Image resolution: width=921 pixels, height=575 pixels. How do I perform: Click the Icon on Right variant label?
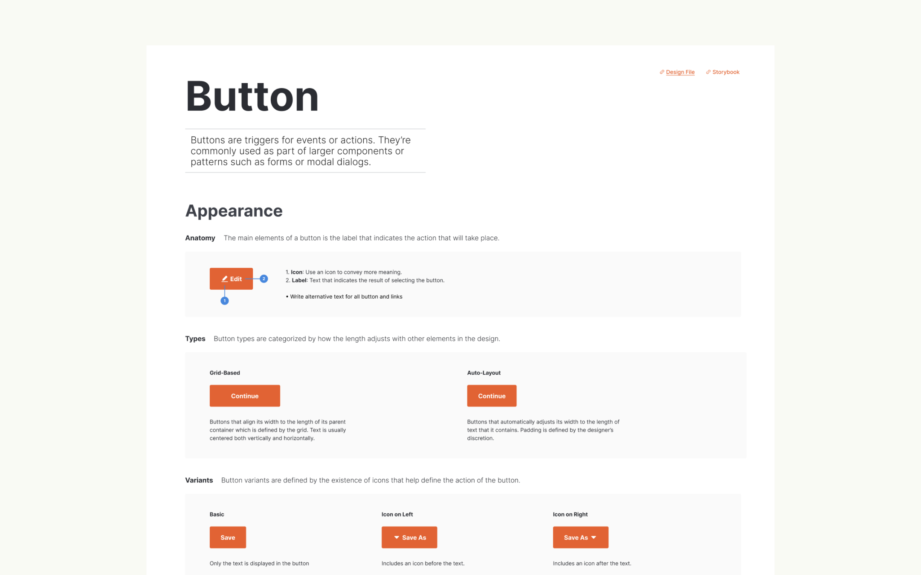coord(570,515)
